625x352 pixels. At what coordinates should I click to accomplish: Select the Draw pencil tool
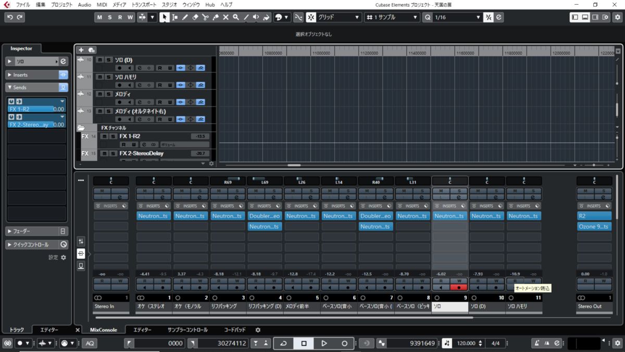point(185,17)
